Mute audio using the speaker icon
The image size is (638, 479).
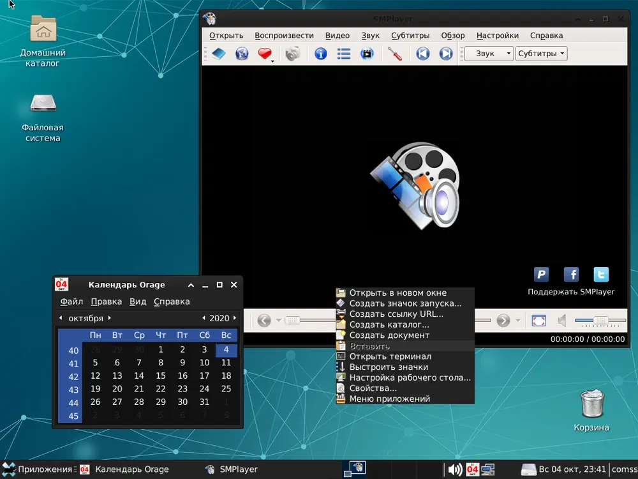click(561, 321)
